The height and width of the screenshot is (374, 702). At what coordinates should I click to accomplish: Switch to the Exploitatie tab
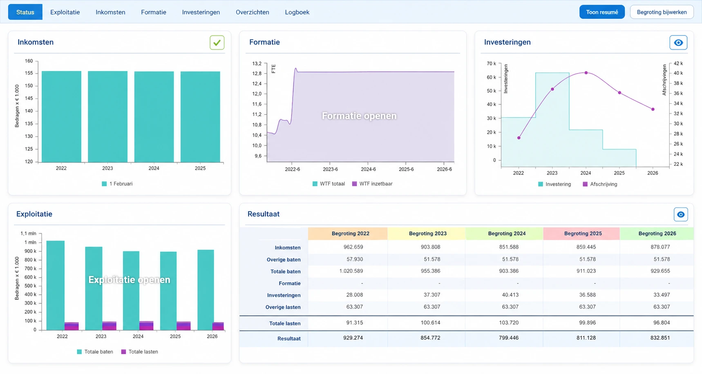pyautogui.click(x=65, y=12)
